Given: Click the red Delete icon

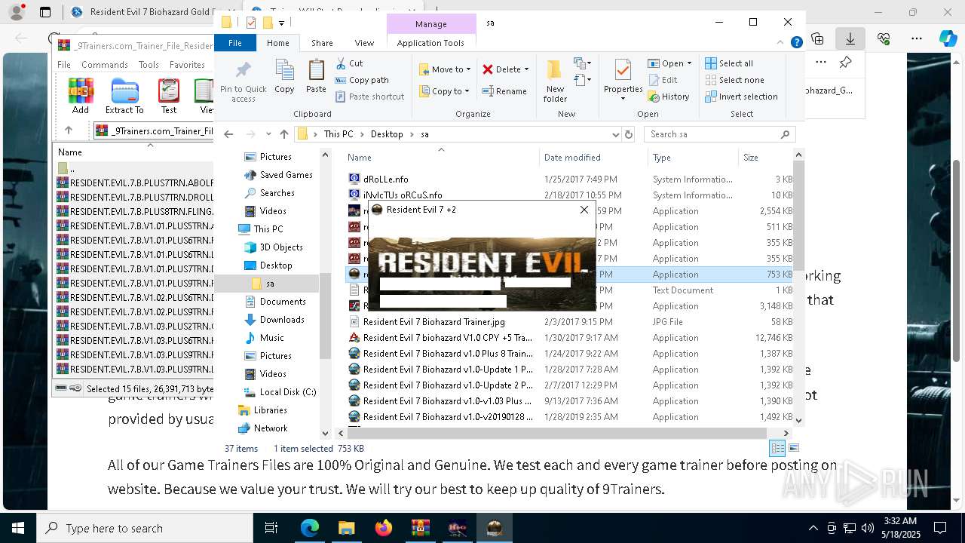Looking at the screenshot, I should [x=488, y=69].
